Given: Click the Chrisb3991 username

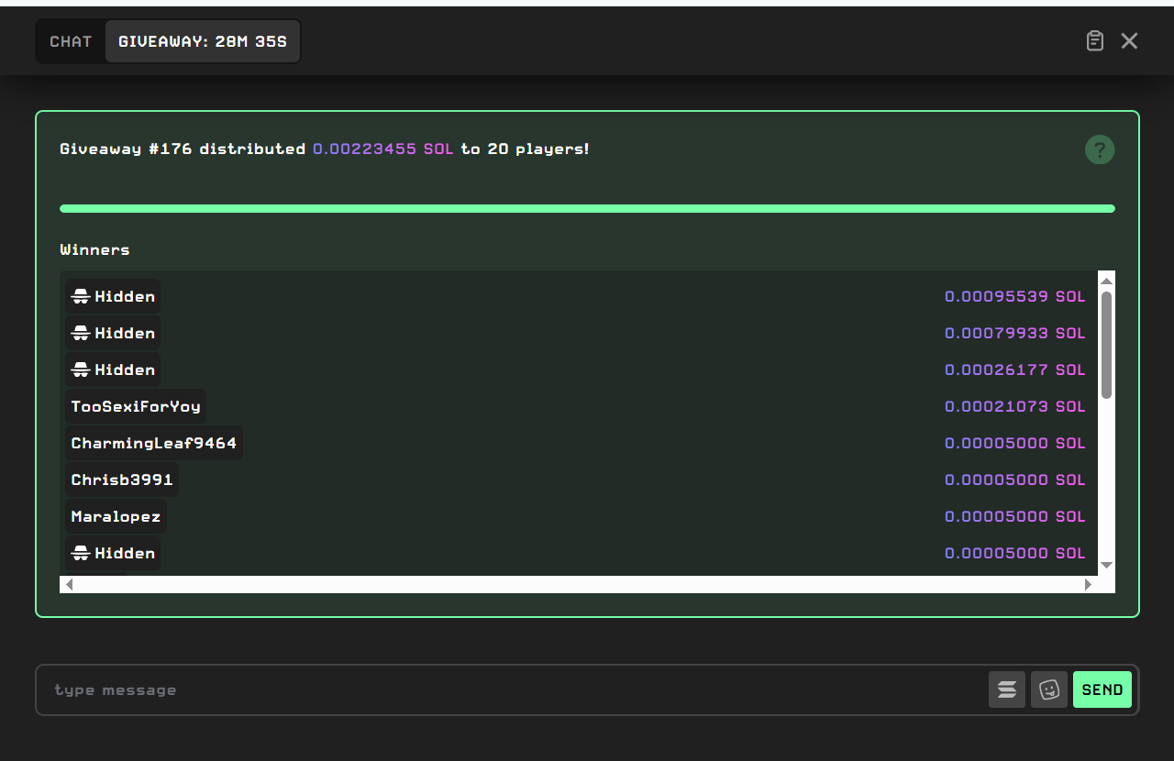Looking at the screenshot, I should (122, 480).
